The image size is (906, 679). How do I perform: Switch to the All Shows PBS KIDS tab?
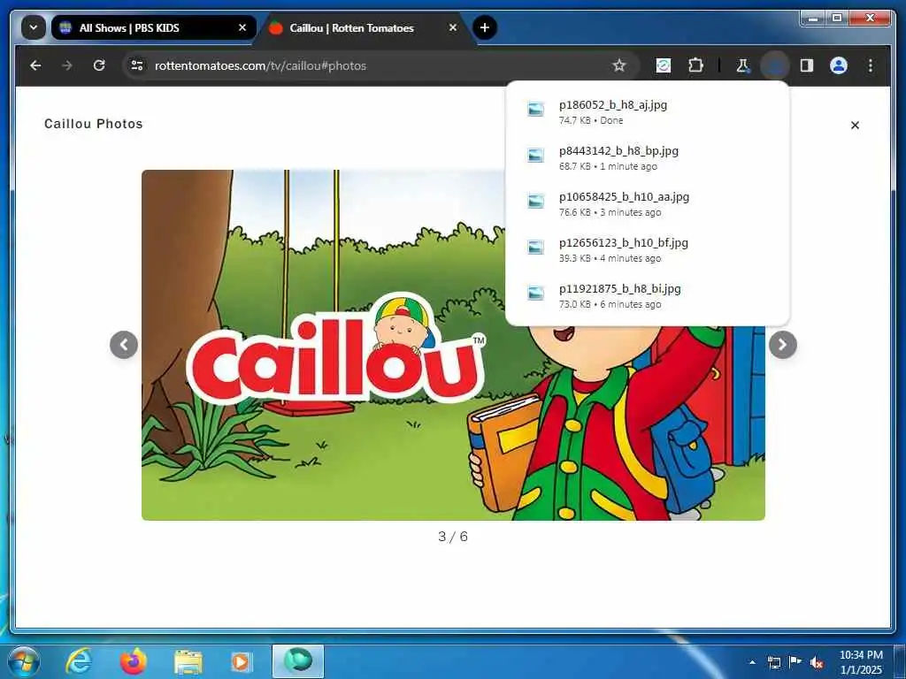coord(153,27)
